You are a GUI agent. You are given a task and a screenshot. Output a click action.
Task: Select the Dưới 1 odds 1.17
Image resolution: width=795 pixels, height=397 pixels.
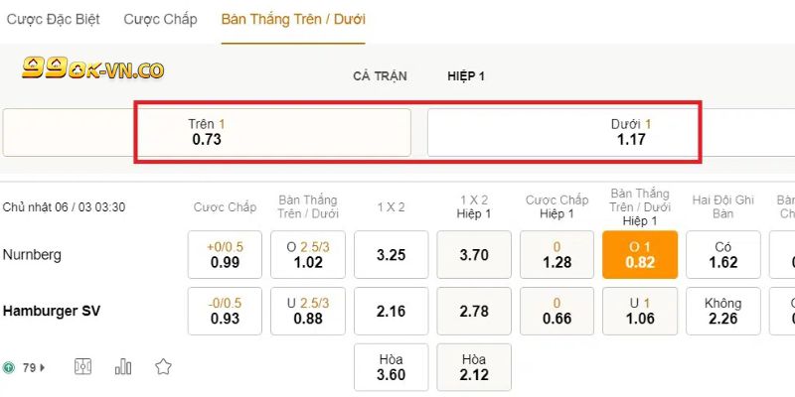[631, 132]
